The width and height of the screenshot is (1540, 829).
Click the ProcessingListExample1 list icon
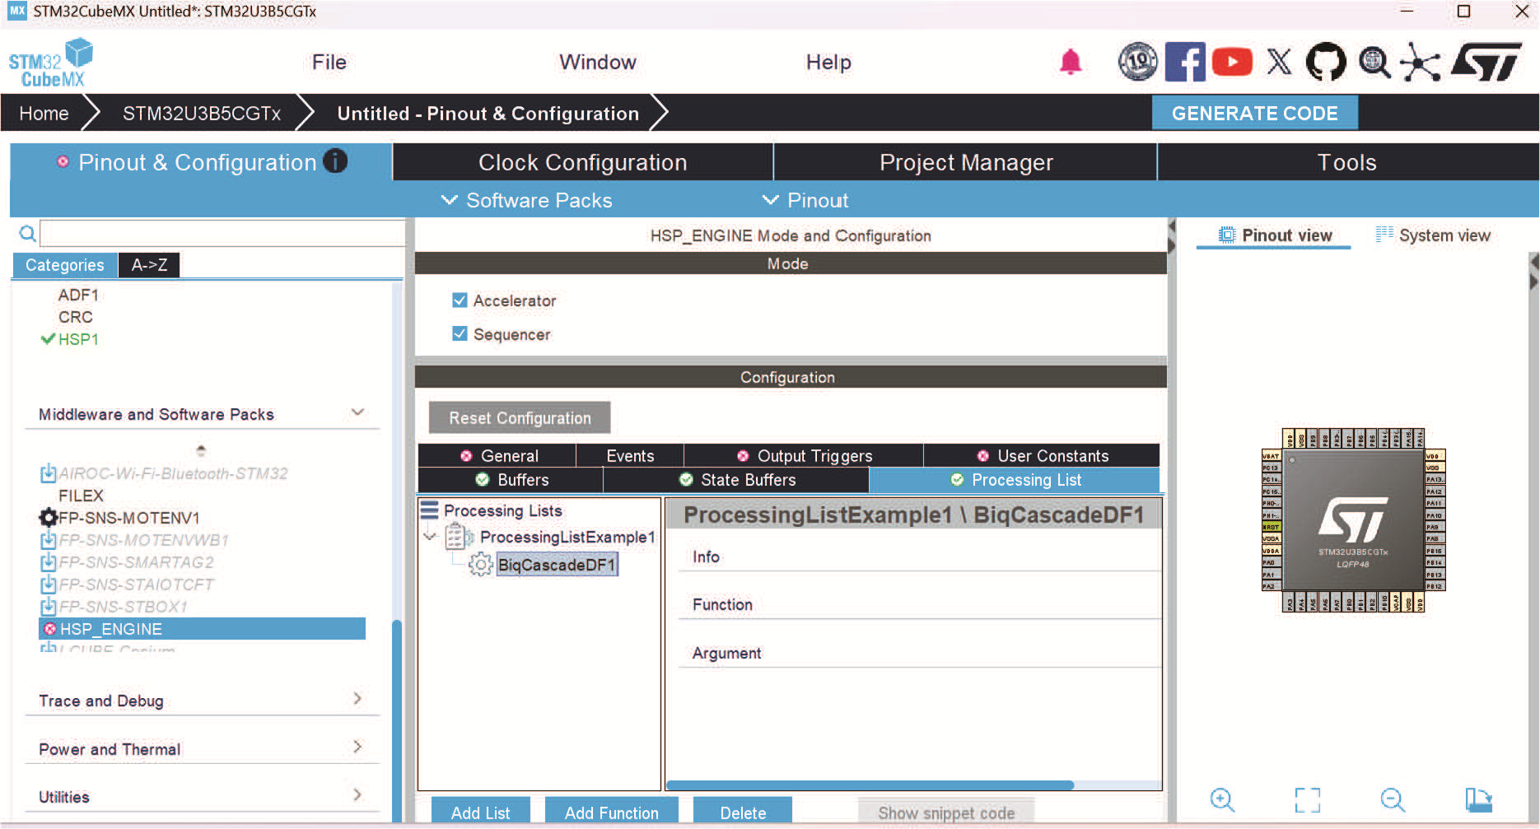[x=459, y=538]
